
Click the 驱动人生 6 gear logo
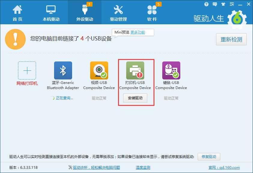click(237, 19)
